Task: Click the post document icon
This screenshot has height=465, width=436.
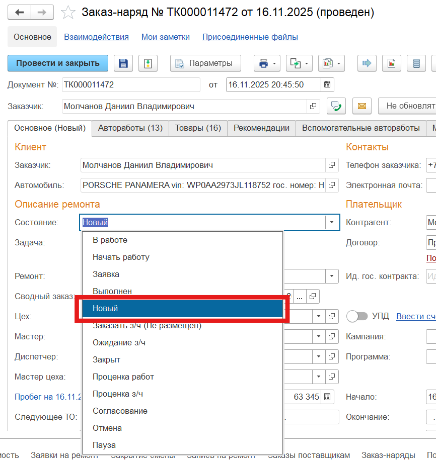Action: click(148, 63)
